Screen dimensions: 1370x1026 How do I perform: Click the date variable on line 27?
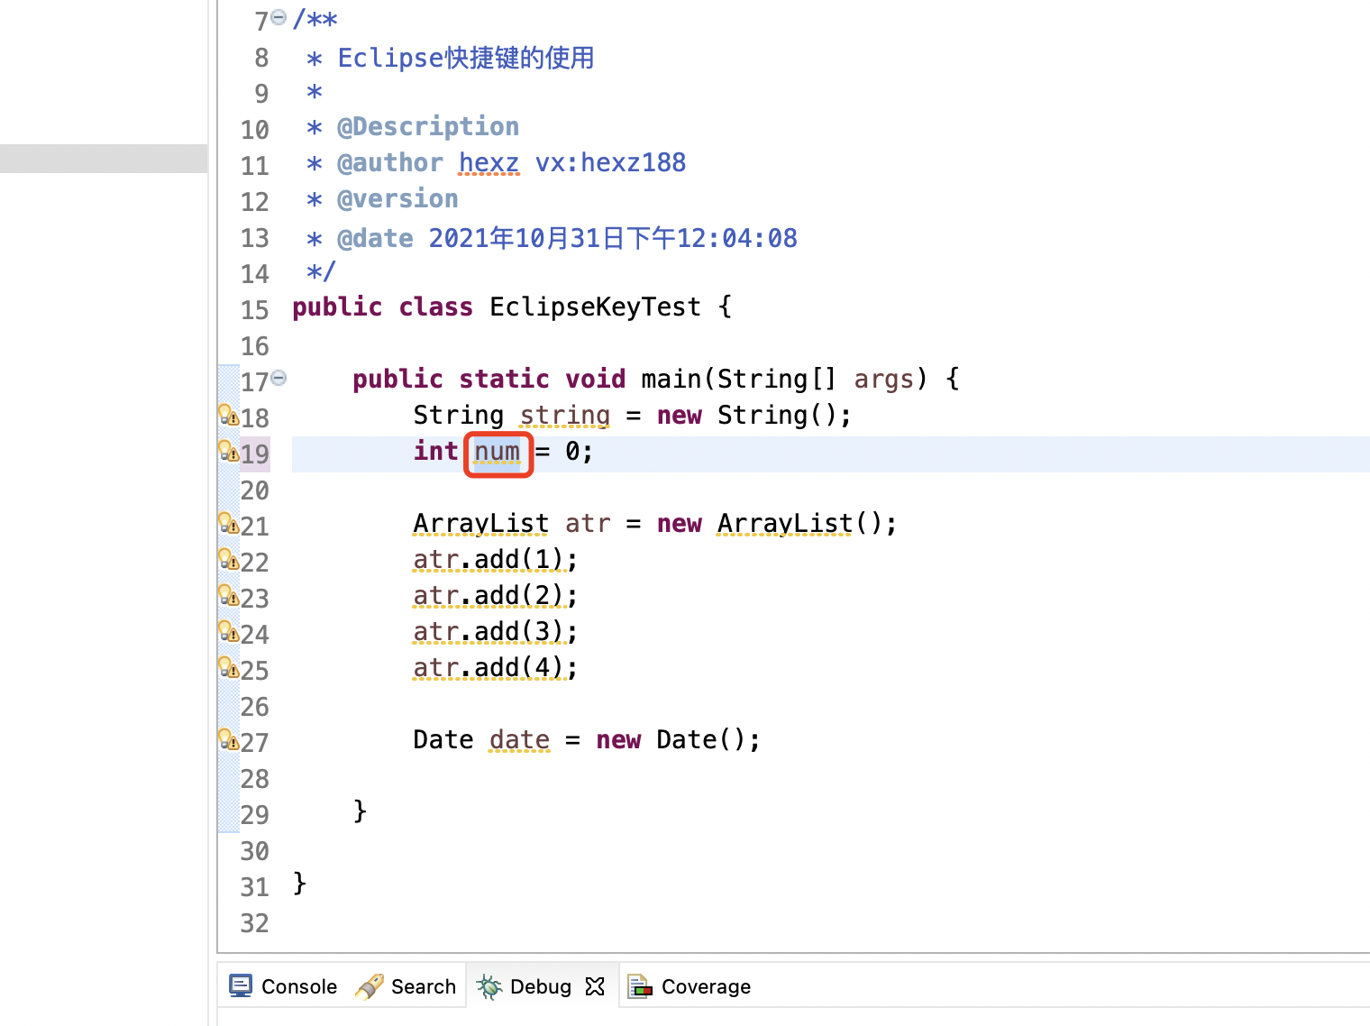tap(519, 740)
